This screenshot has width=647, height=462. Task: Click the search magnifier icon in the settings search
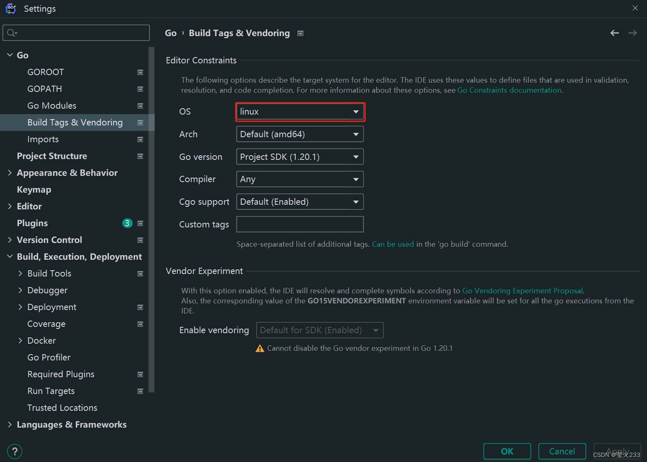(x=12, y=33)
